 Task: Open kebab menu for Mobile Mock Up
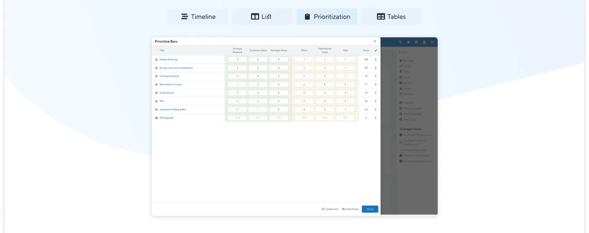(376, 59)
